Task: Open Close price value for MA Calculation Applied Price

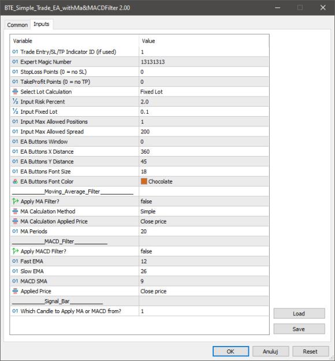Action: point(204,221)
